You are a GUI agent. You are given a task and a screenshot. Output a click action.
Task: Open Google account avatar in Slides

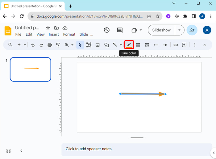(207, 30)
